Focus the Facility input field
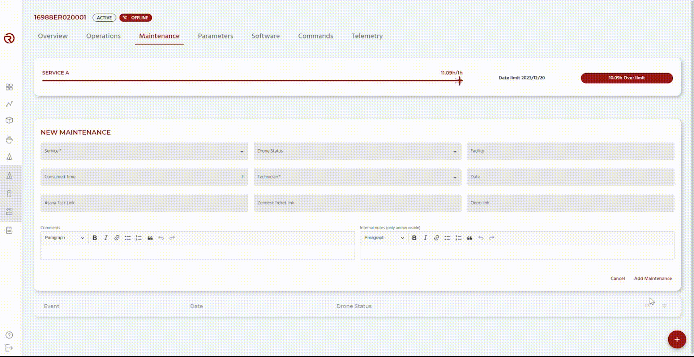694x357 pixels. [x=570, y=151]
